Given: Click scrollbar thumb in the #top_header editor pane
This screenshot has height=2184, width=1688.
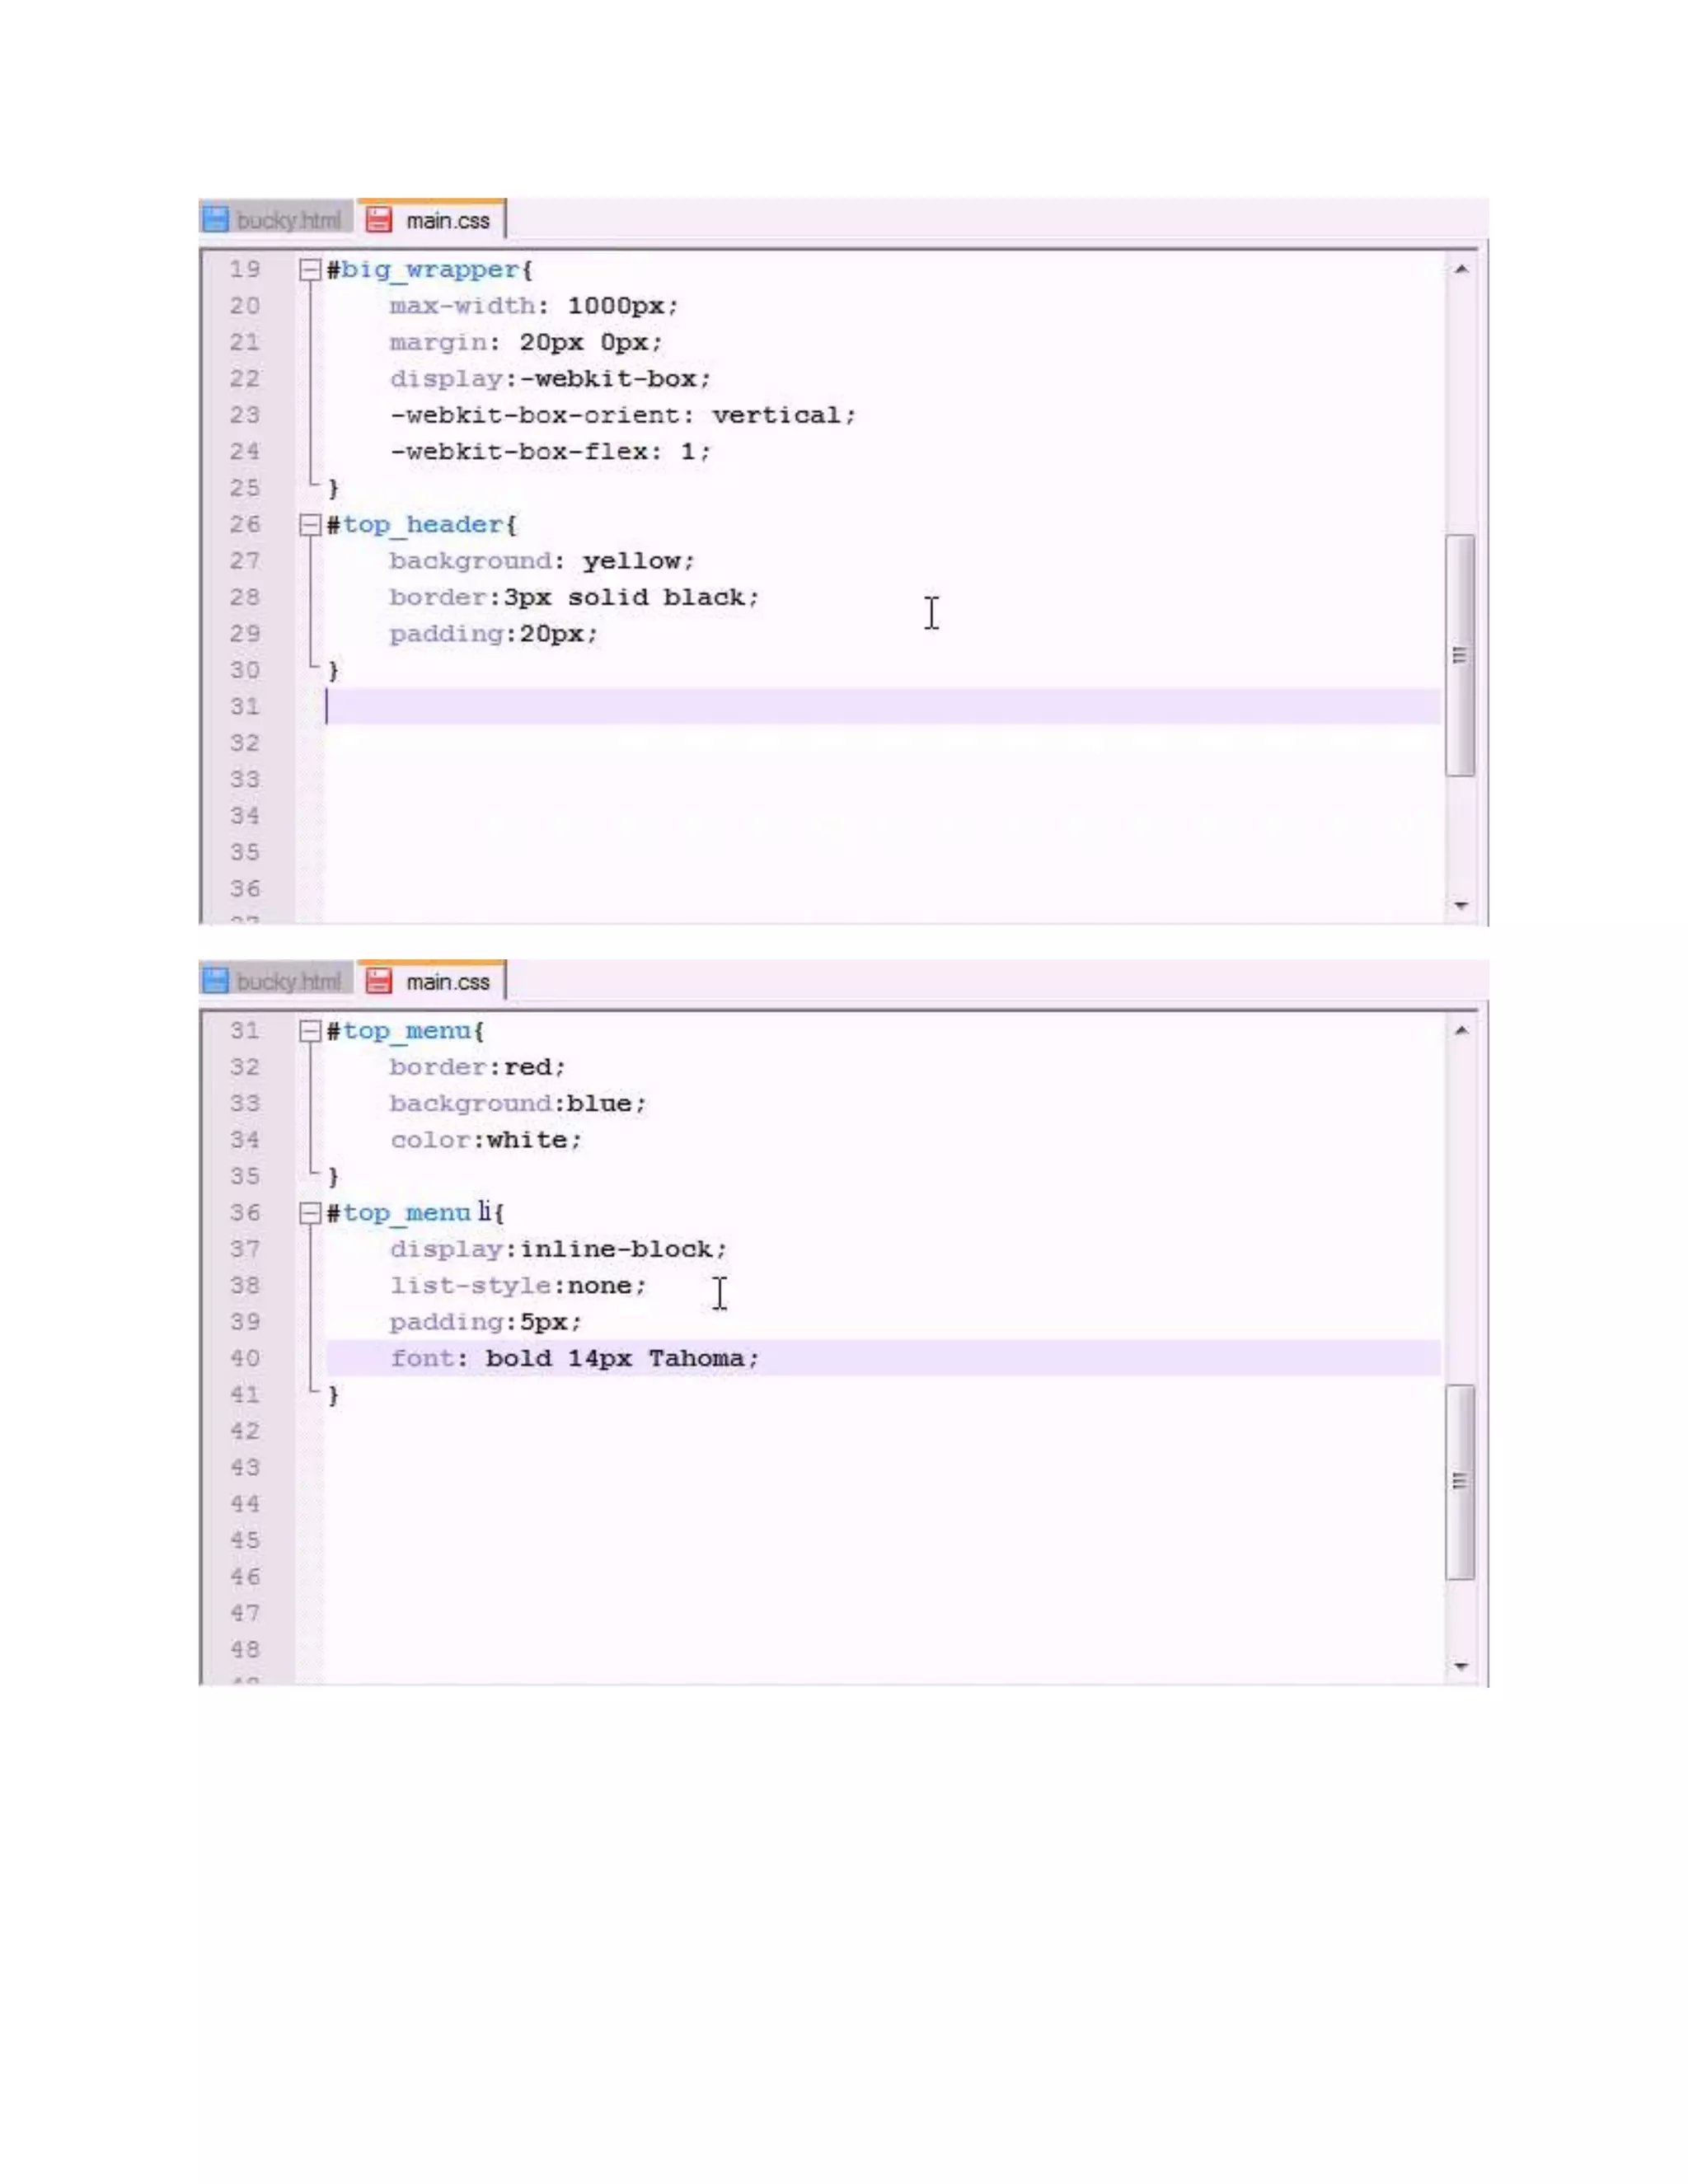Looking at the screenshot, I should [1461, 655].
